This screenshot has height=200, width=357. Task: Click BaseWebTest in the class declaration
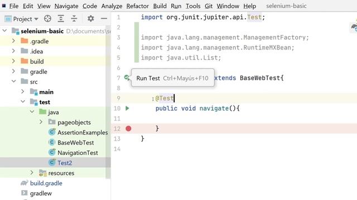coord(260,78)
